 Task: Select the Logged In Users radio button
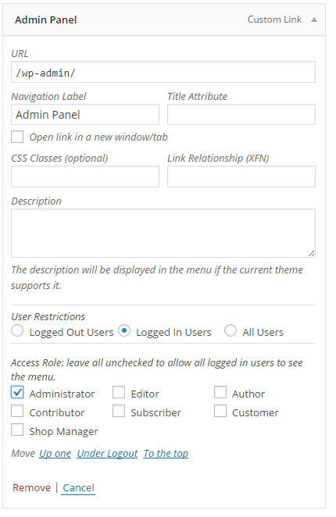pyautogui.click(x=124, y=330)
